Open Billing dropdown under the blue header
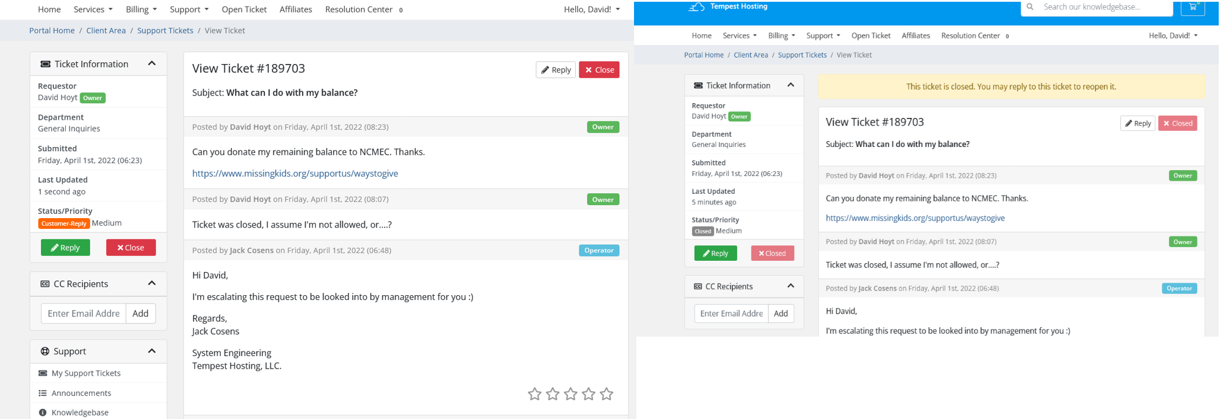 [x=781, y=36]
